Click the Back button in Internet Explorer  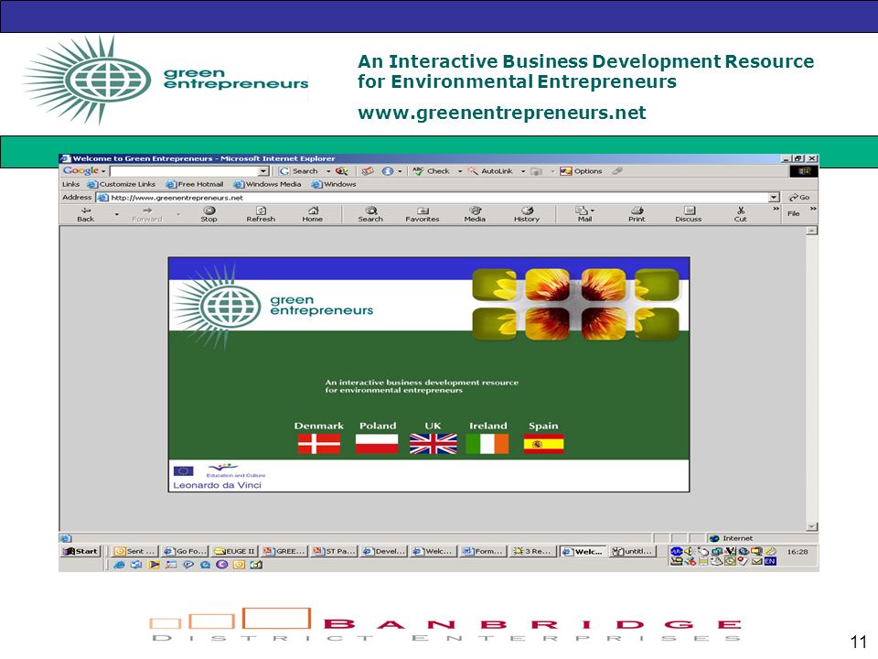(86, 214)
